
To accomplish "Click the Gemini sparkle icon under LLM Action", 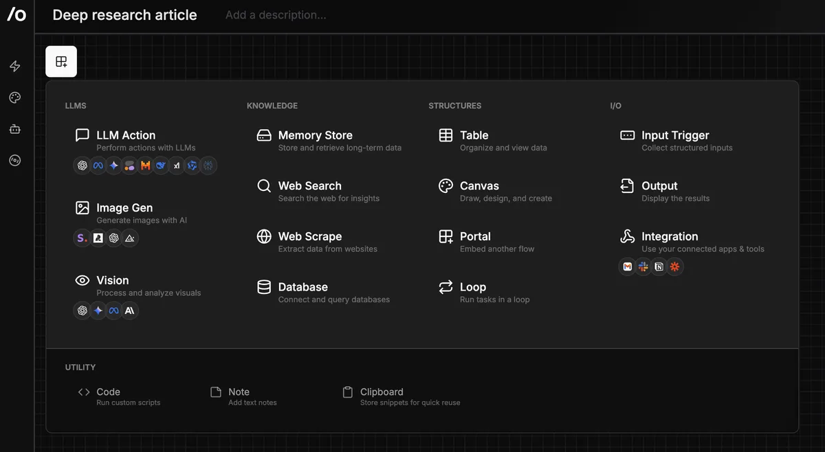I will [114, 166].
